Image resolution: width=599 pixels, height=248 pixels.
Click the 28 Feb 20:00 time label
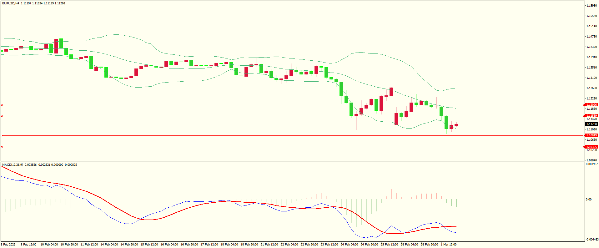point(429,245)
